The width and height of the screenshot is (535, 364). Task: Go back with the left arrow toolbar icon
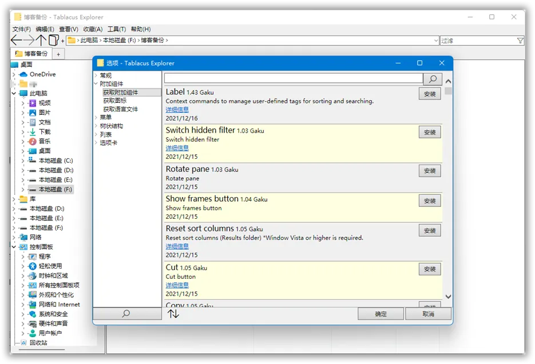(x=17, y=40)
